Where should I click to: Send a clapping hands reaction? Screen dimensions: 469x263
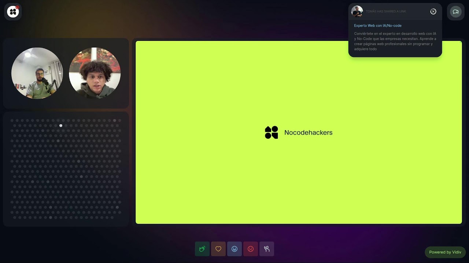click(x=202, y=249)
